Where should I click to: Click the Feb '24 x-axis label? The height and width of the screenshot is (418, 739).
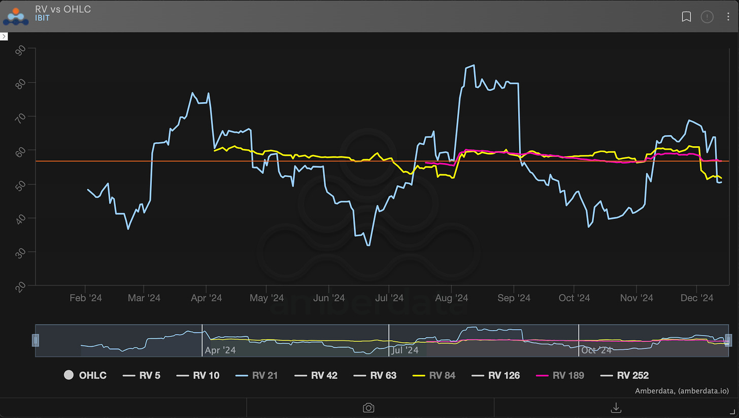tap(85, 298)
